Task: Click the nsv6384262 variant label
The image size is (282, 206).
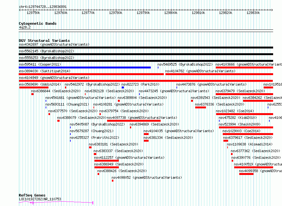Action: coord(262,98)
